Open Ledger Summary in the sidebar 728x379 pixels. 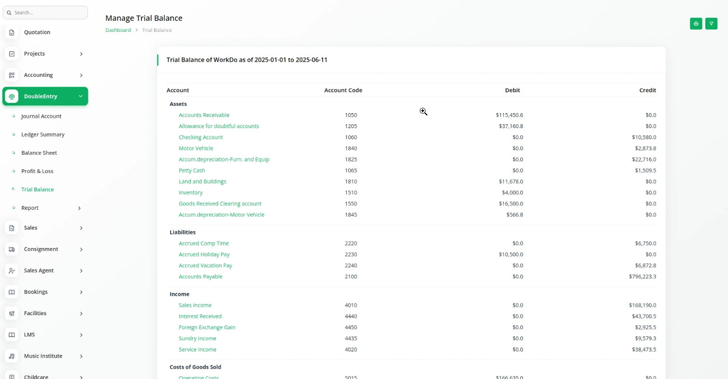43,134
